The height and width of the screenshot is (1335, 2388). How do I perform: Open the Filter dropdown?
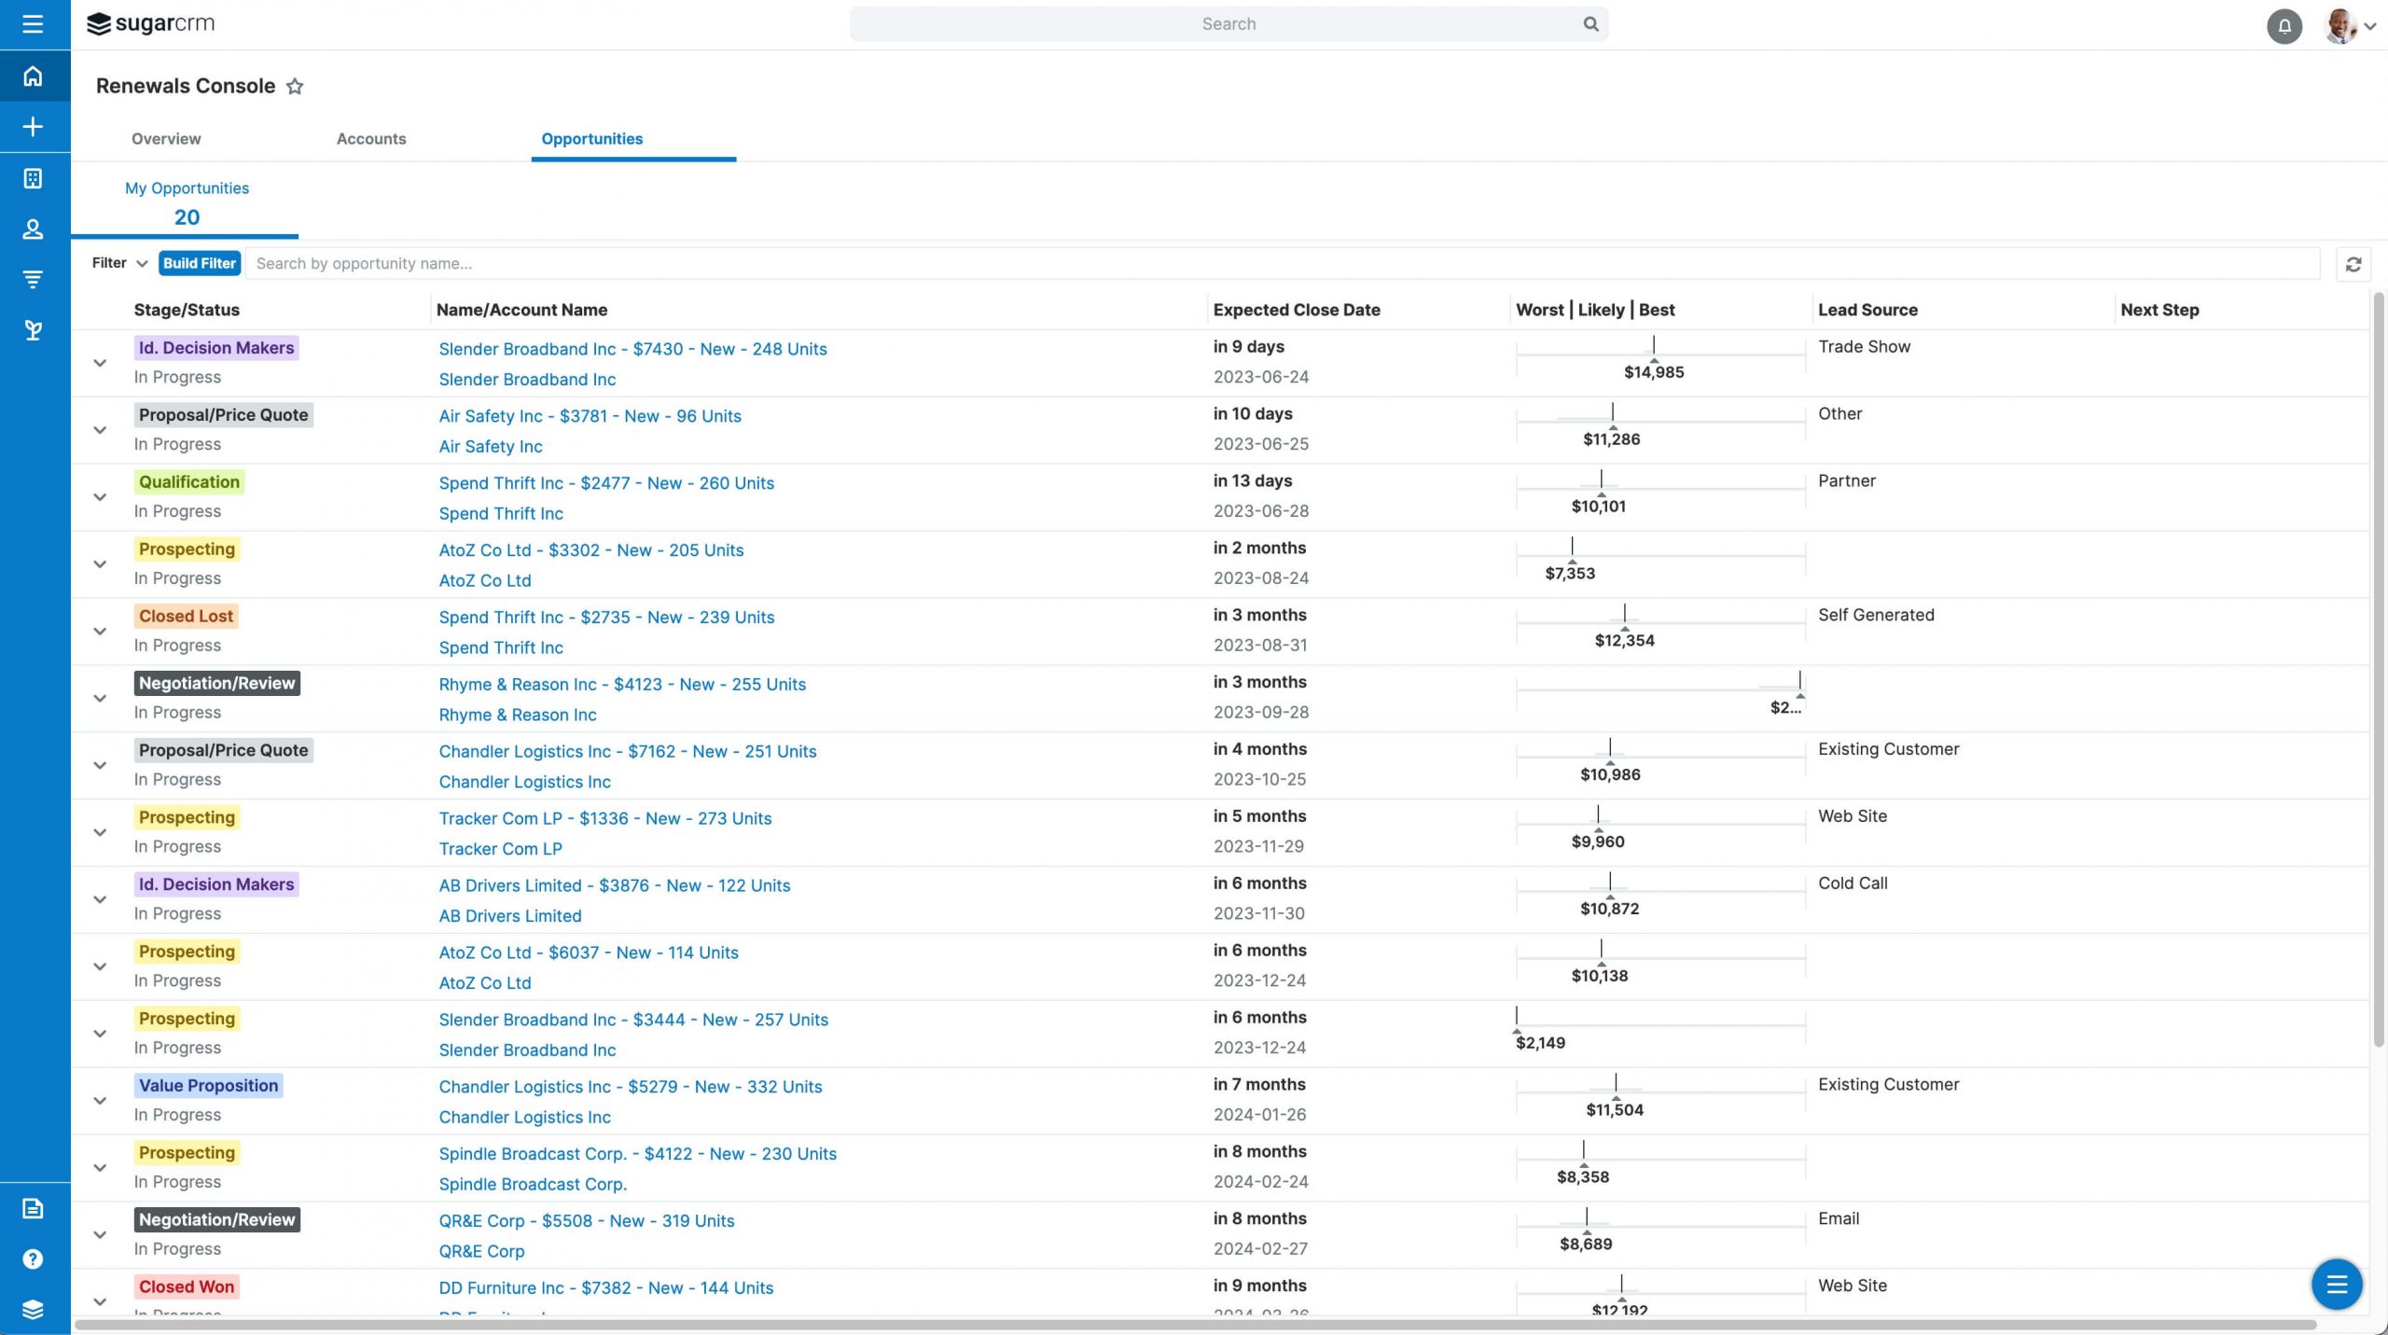click(119, 263)
